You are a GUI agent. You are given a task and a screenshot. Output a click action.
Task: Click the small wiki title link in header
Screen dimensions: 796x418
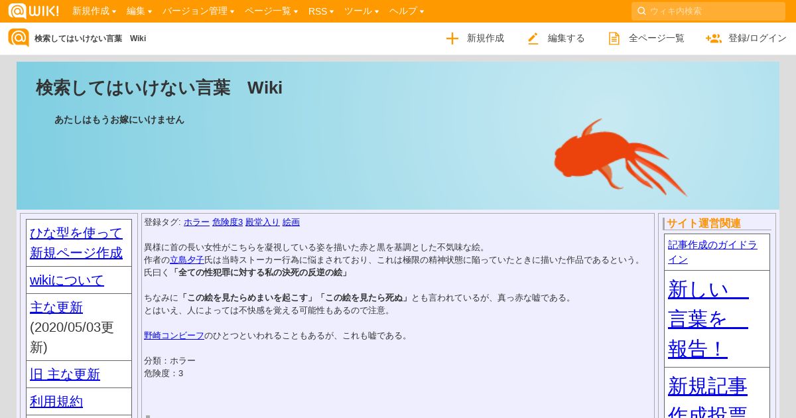point(90,38)
